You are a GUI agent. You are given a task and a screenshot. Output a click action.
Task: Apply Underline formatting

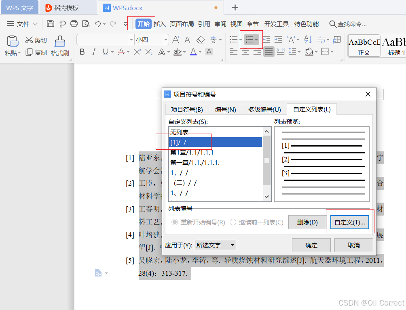(x=106, y=52)
